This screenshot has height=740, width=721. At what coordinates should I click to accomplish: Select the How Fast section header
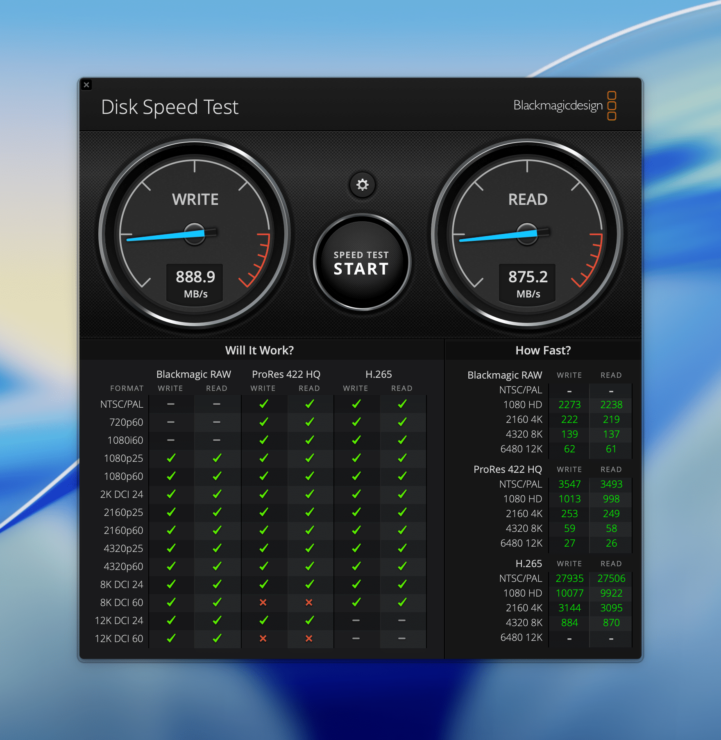tap(542, 350)
